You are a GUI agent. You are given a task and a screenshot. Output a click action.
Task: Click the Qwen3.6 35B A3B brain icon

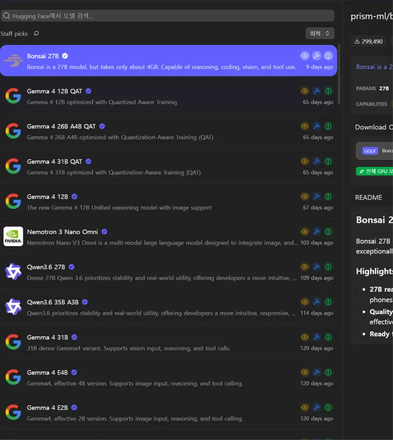pos(328,302)
